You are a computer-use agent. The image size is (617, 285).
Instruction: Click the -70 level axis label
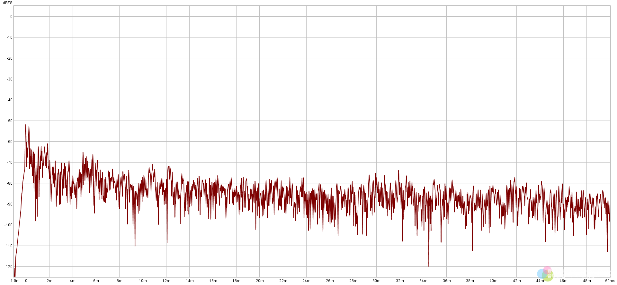[10, 163]
